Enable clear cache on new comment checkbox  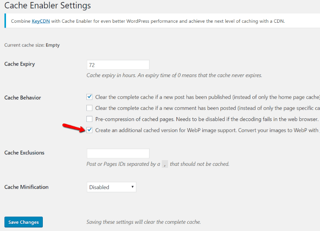[x=89, y=108]
